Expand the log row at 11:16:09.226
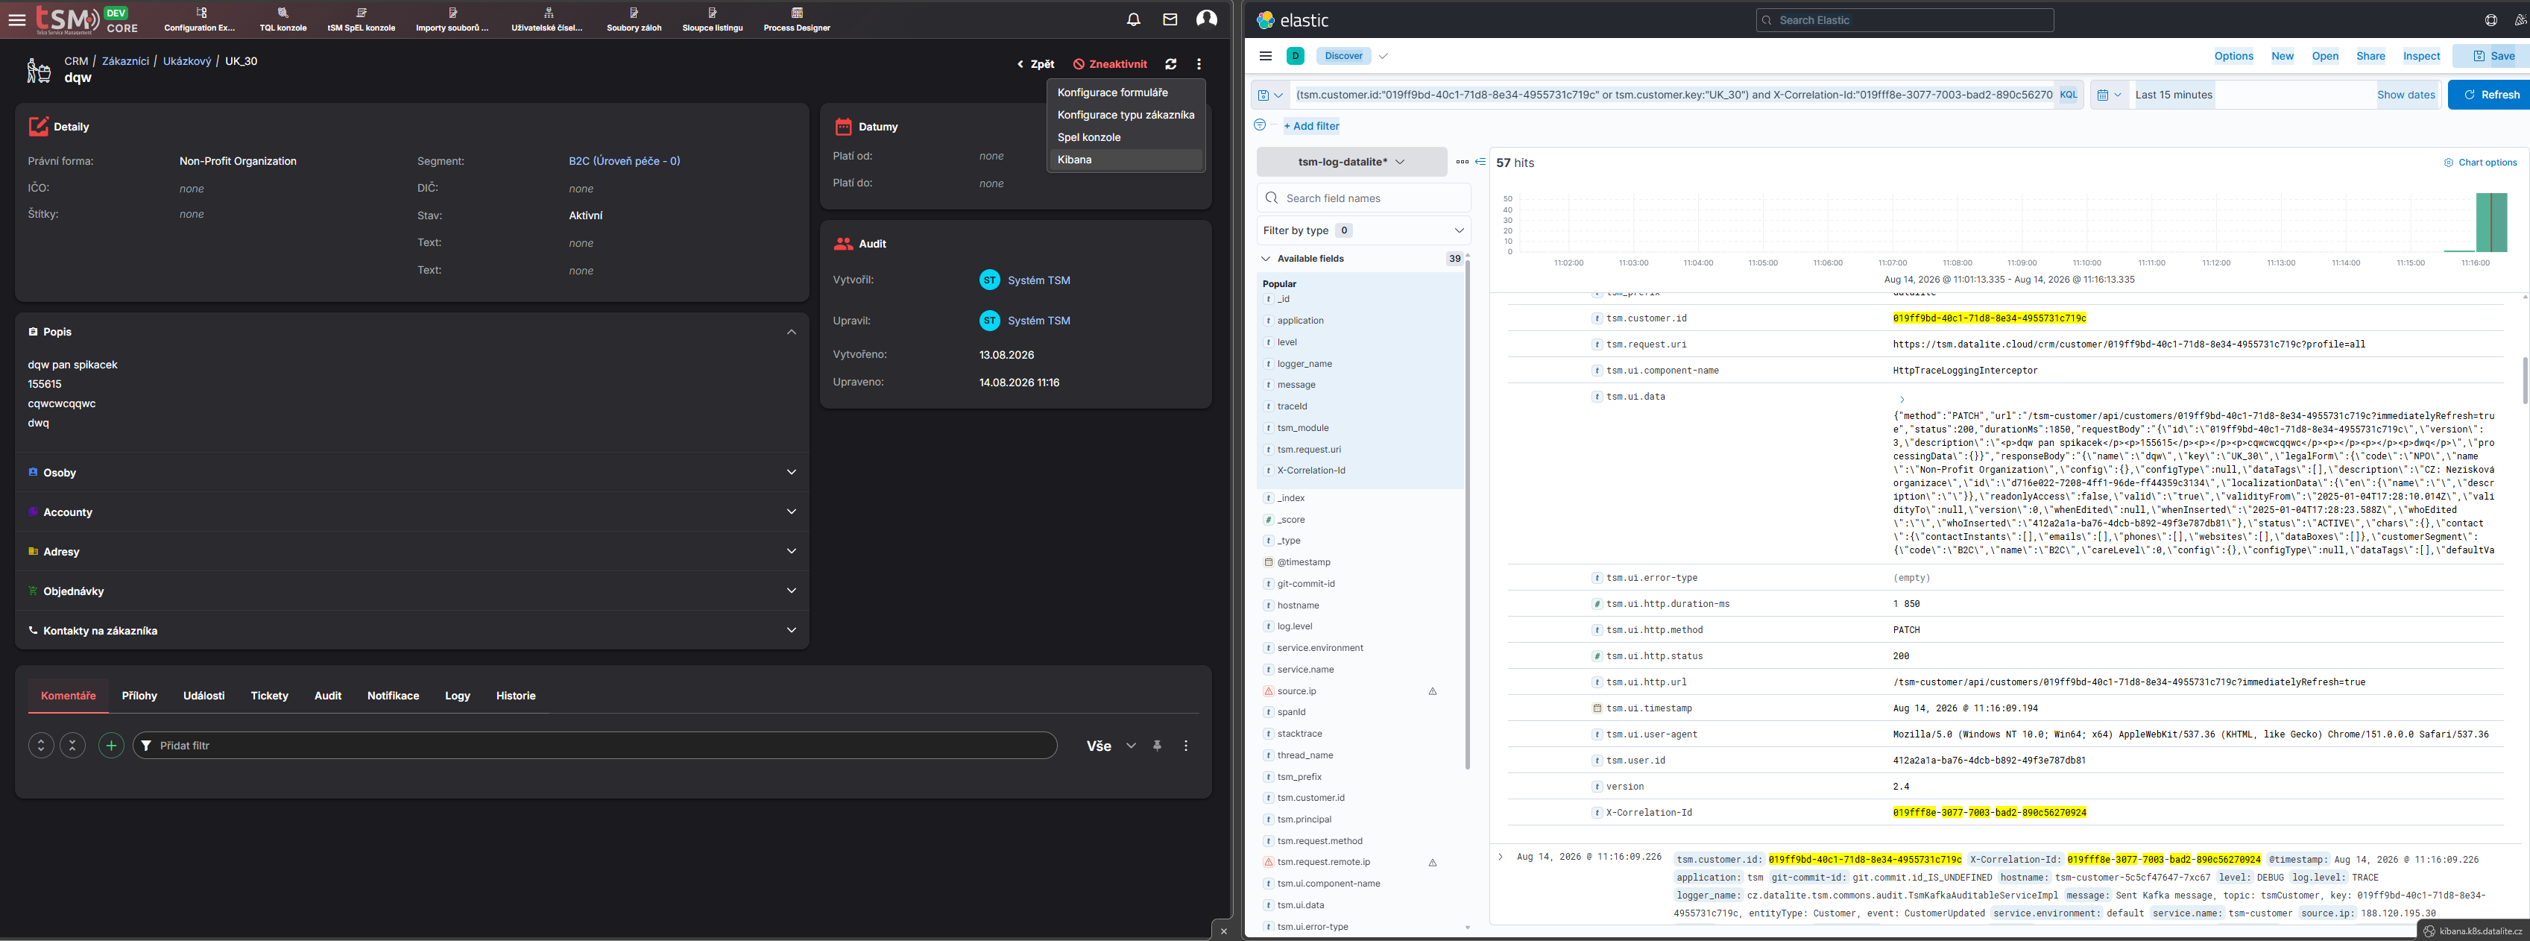The height and width of the screenshot is (941, 2530). coord(1500,857)
